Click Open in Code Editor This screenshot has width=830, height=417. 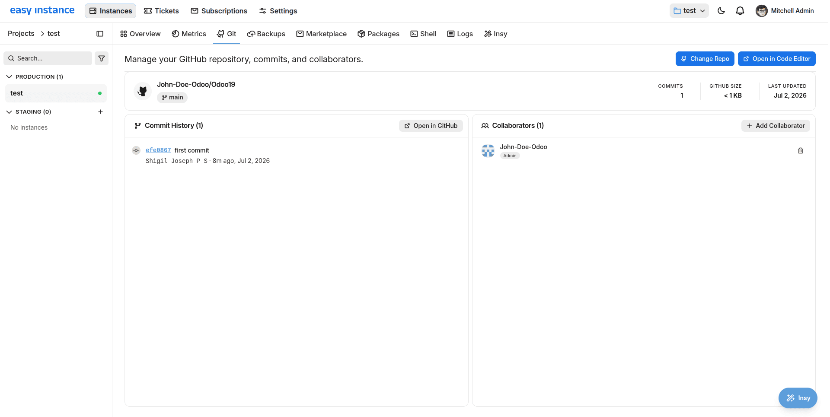point(776,59)
